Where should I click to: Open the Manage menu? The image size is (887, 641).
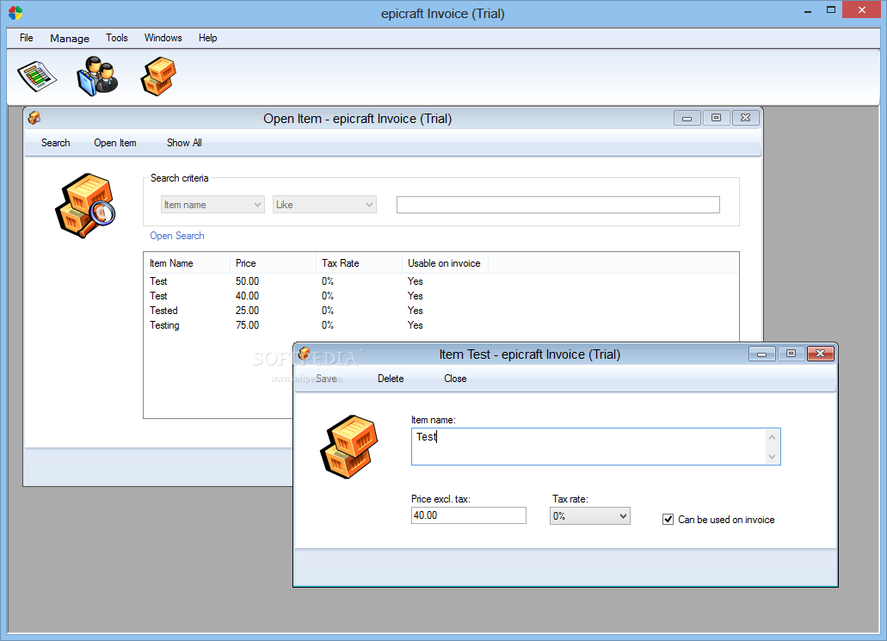coord(70,38)
